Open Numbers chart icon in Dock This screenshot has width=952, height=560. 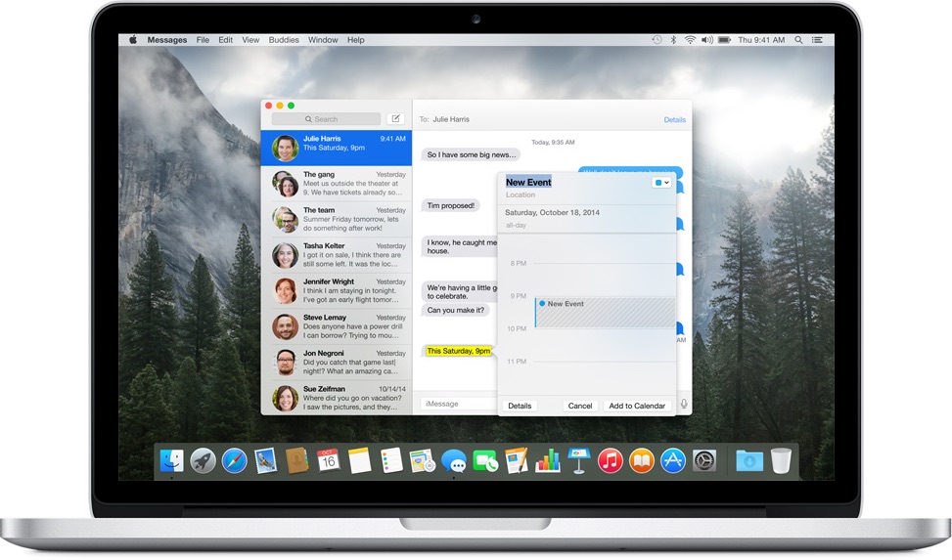tap(548, 461)
